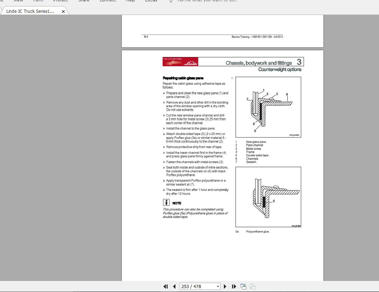This screenshot has width=379, height=292.
Task: Click the NOTE label text
Action: point(177,203)
